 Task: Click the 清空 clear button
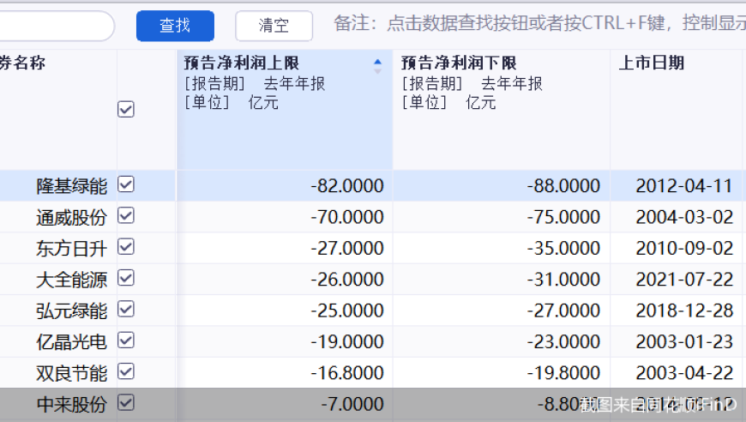(274, 26)
